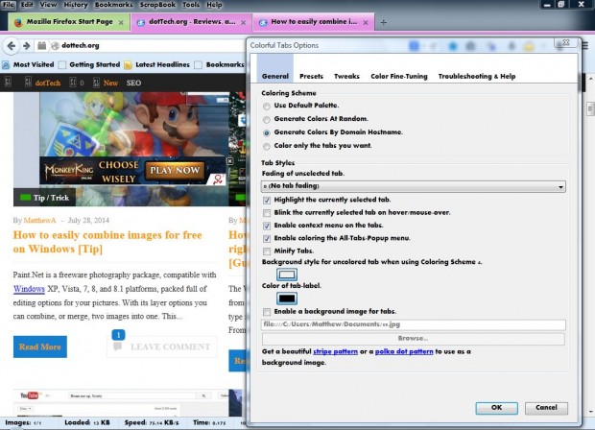Dismiss dialog with Cancel button
The width and height of the screenshot is (595, 430).
pyautogui.click(x=546, y=408)
